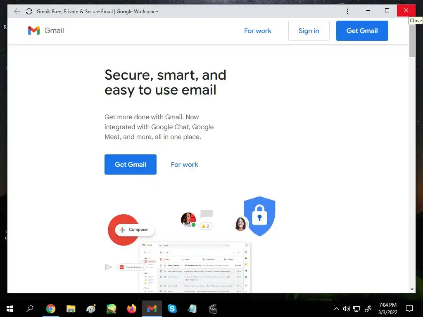Click the Sign in button
The width and height of the screenshot is (423, 317).
309,31
